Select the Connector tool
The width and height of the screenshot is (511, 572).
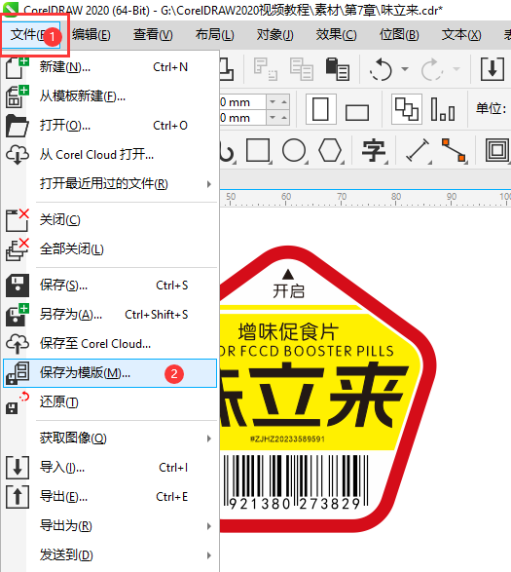click(455, 150)
